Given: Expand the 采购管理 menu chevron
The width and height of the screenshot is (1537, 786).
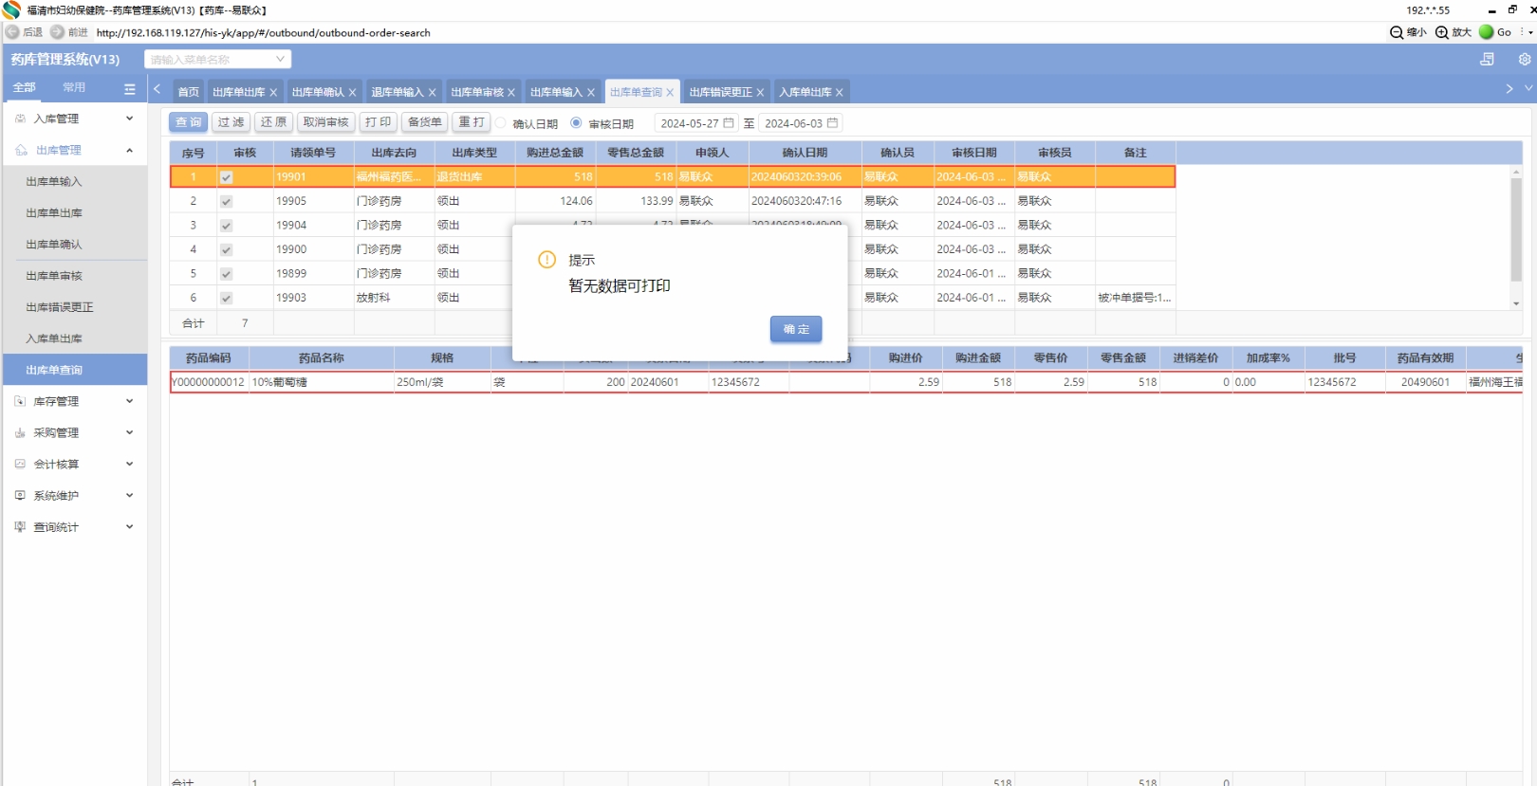Looking at the screenshot, I should click(130, 432).
